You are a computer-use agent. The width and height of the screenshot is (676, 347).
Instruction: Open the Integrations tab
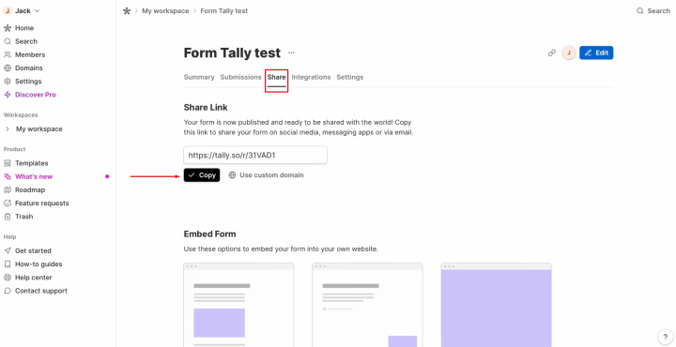311,77
